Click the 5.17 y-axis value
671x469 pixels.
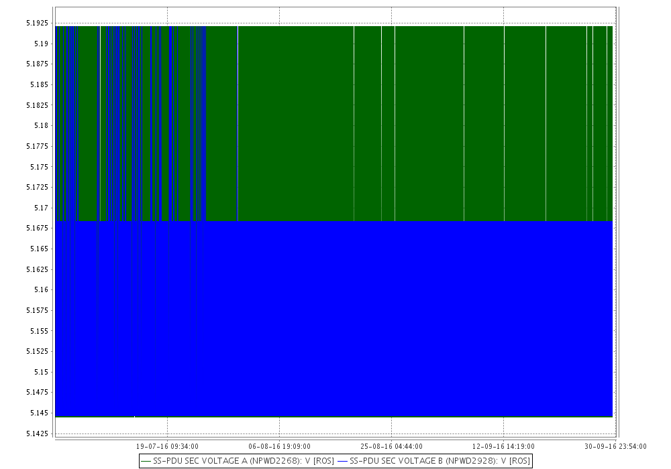tap(41, 208)
